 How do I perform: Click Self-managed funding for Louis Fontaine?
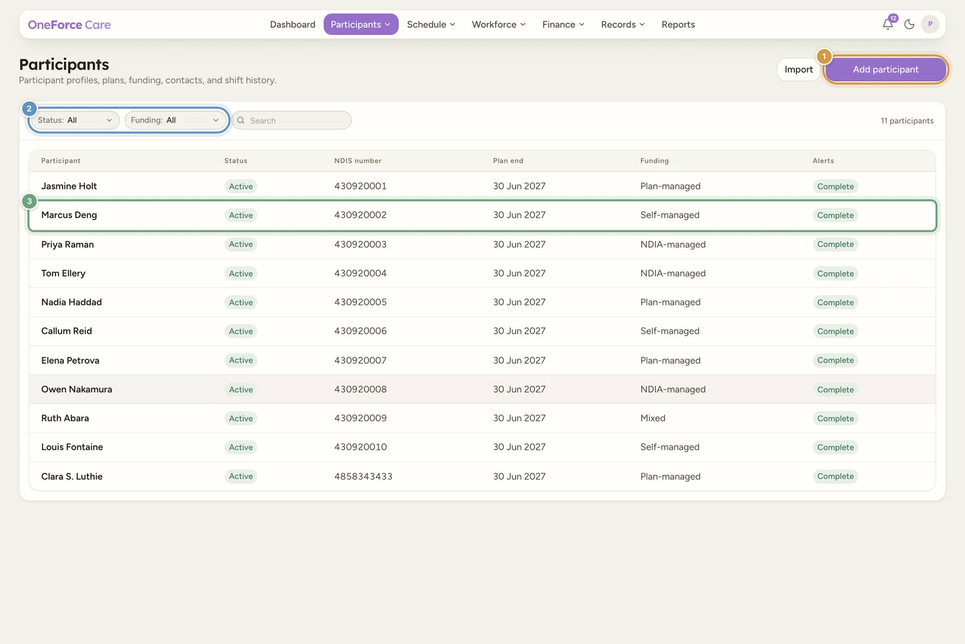pyautogui.click(x=669, y=447)
